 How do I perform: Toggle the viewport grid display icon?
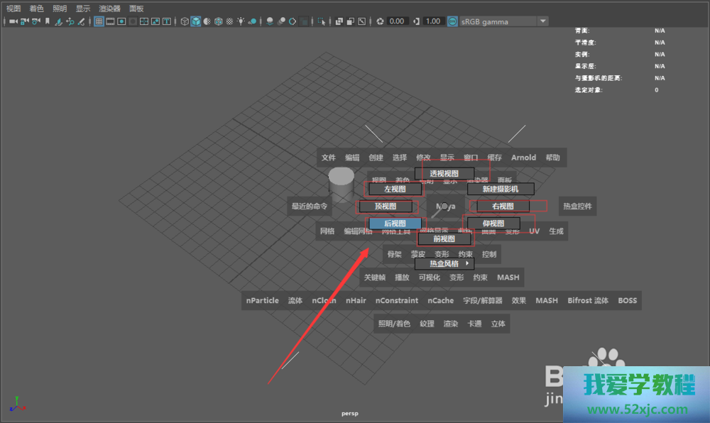click(99, 21)
